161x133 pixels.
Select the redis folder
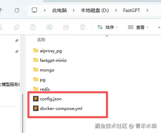(41, 89)
